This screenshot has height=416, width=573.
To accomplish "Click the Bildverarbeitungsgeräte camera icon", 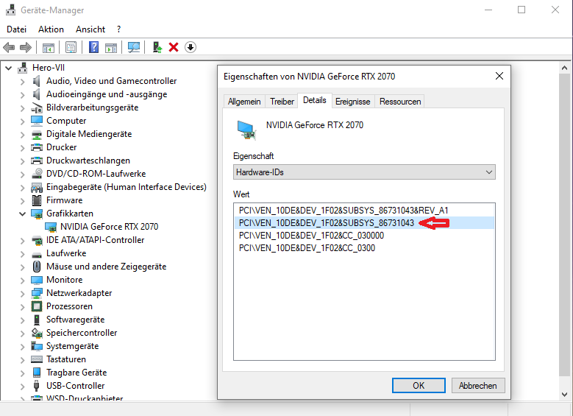I will pyautogui.click(x=37, y=108).
